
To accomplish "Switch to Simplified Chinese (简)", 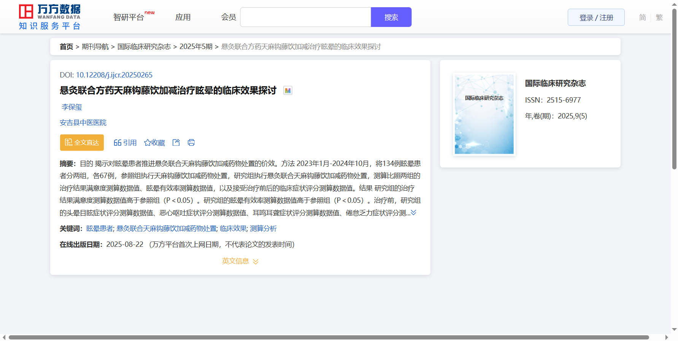I will coord(642,17).
